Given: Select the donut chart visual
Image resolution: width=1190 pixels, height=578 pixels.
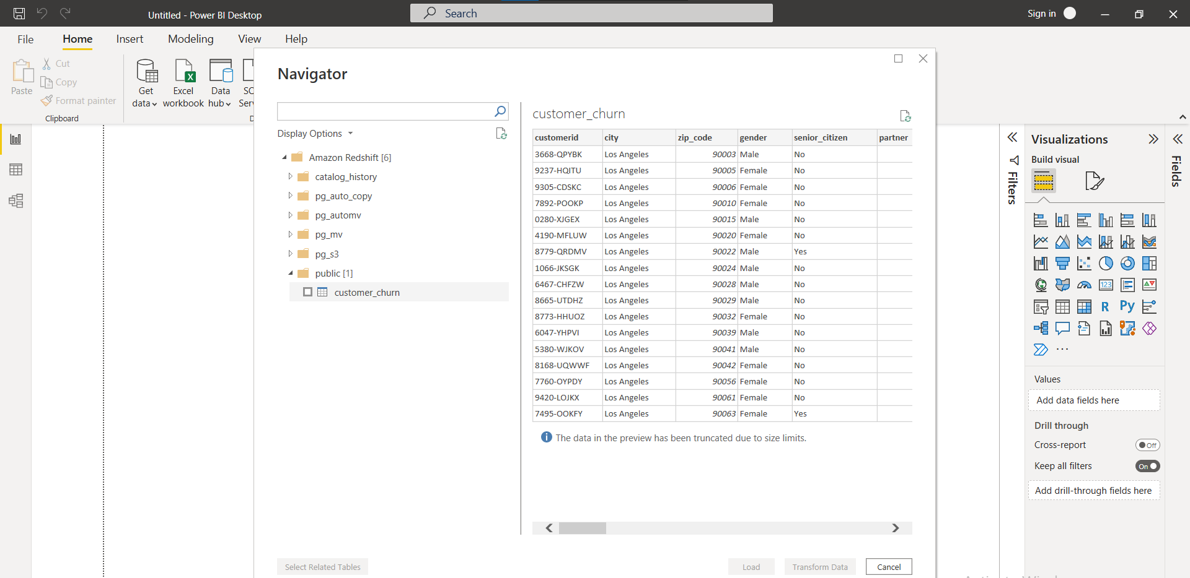Looking at the screenshot, I should point(1127,264).
